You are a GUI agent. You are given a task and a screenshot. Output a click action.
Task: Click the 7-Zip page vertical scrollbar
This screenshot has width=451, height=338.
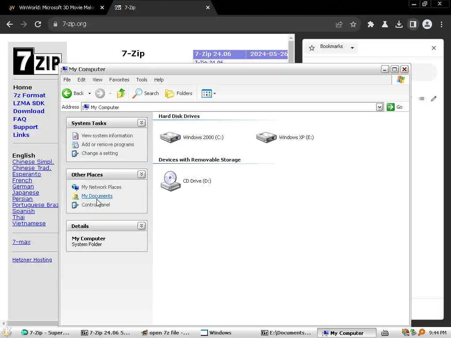[291, 51]
